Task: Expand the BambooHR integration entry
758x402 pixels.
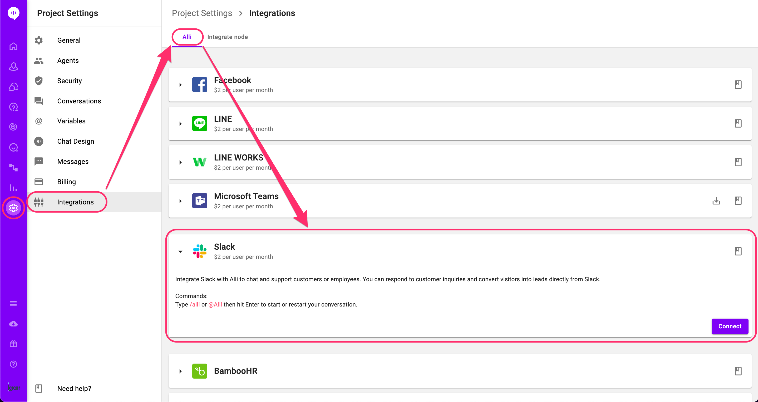Action: click(180, 371)
